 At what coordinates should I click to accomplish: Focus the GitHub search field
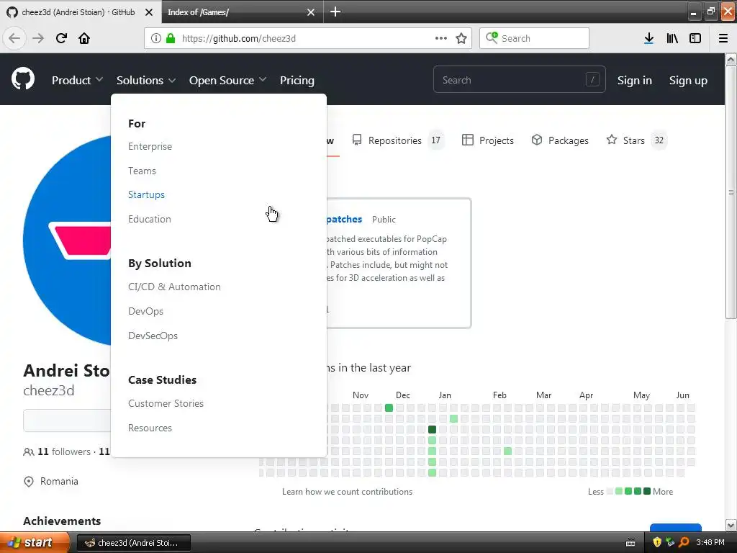click(x=520, y=80)
